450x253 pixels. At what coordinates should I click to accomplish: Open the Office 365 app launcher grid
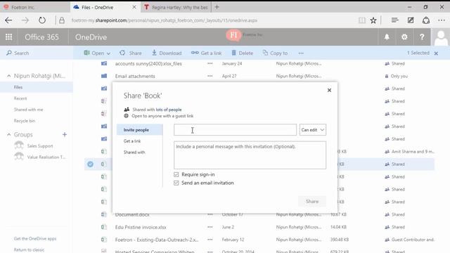click(9, 37)
